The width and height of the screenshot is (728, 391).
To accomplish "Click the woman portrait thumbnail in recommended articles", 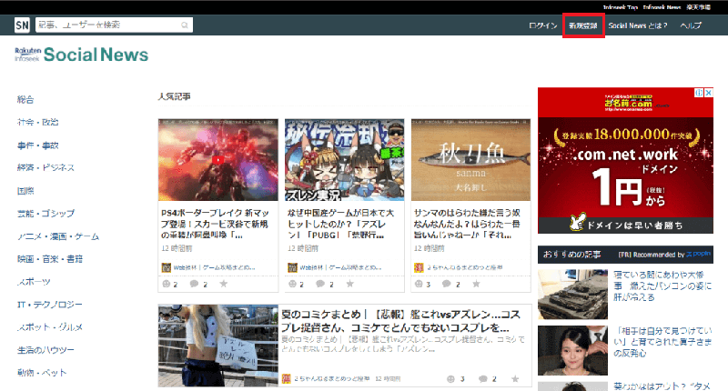I will pyautogui.click(x=572, y=350).
